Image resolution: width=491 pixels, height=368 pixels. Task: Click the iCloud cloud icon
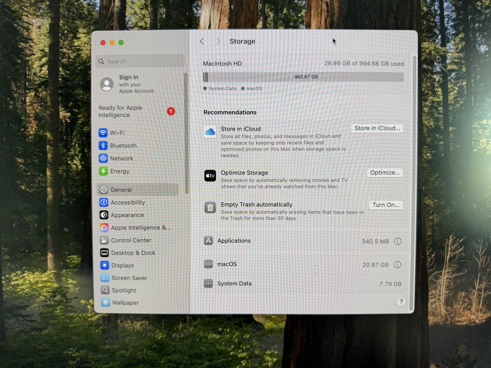[210, 132]
